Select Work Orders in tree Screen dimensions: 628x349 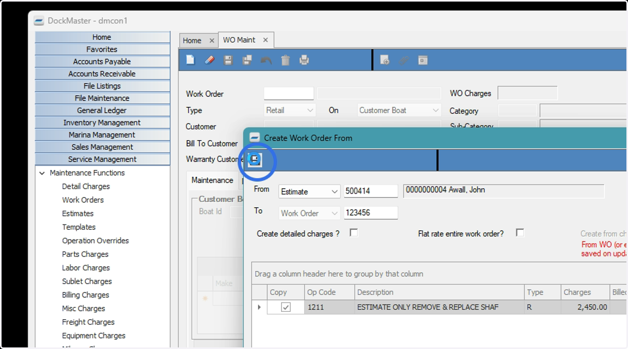[x=83, y=200]
